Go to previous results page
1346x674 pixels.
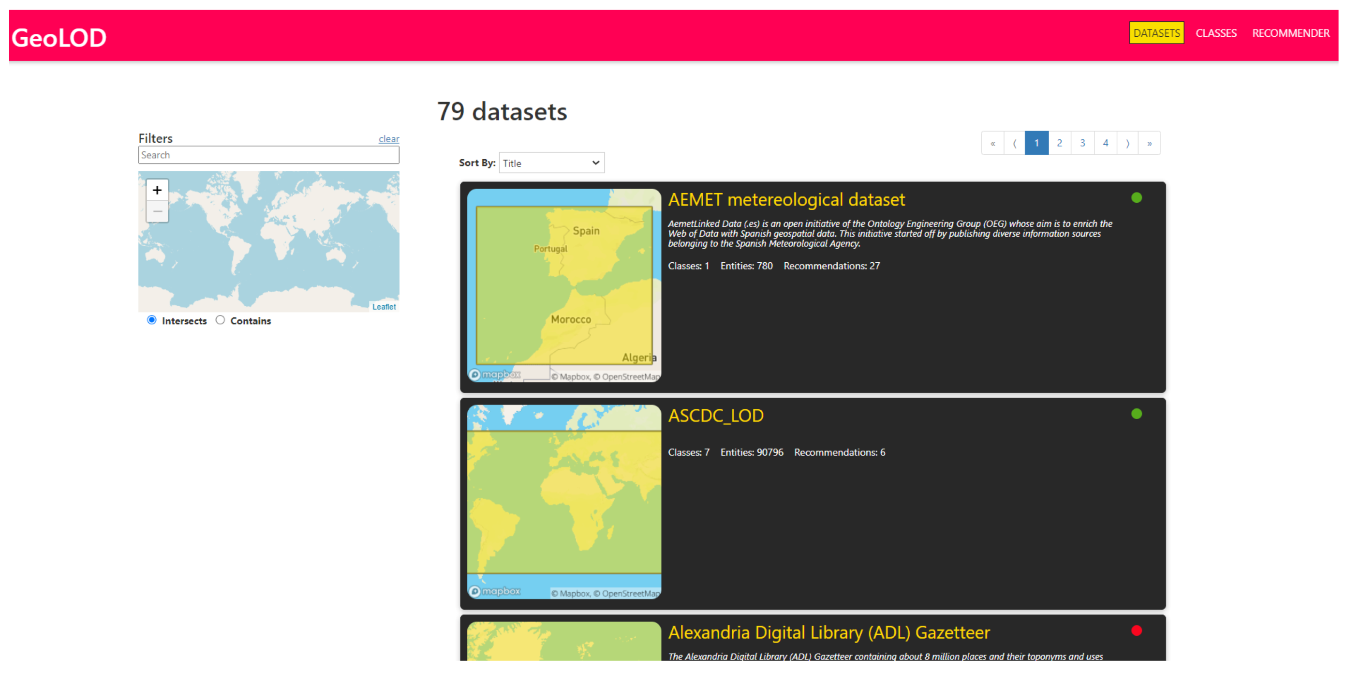pyautogui.click(x=1014, y=143)
